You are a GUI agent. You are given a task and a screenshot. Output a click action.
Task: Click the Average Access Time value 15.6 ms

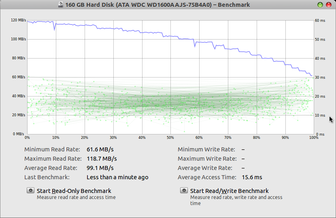252,177
